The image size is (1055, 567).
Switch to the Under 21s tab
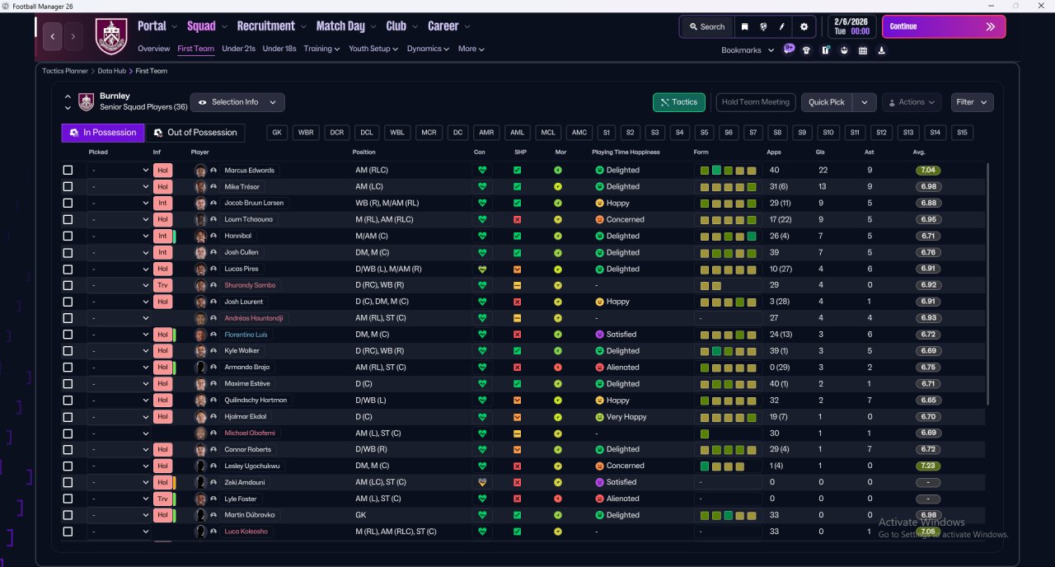[238, 49]
